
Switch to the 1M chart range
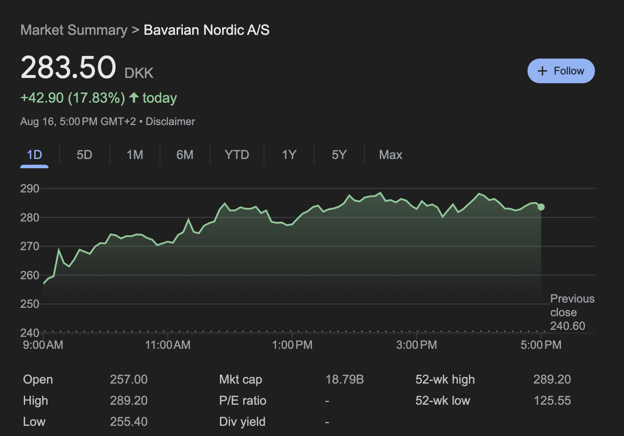[x=135, y=155]
